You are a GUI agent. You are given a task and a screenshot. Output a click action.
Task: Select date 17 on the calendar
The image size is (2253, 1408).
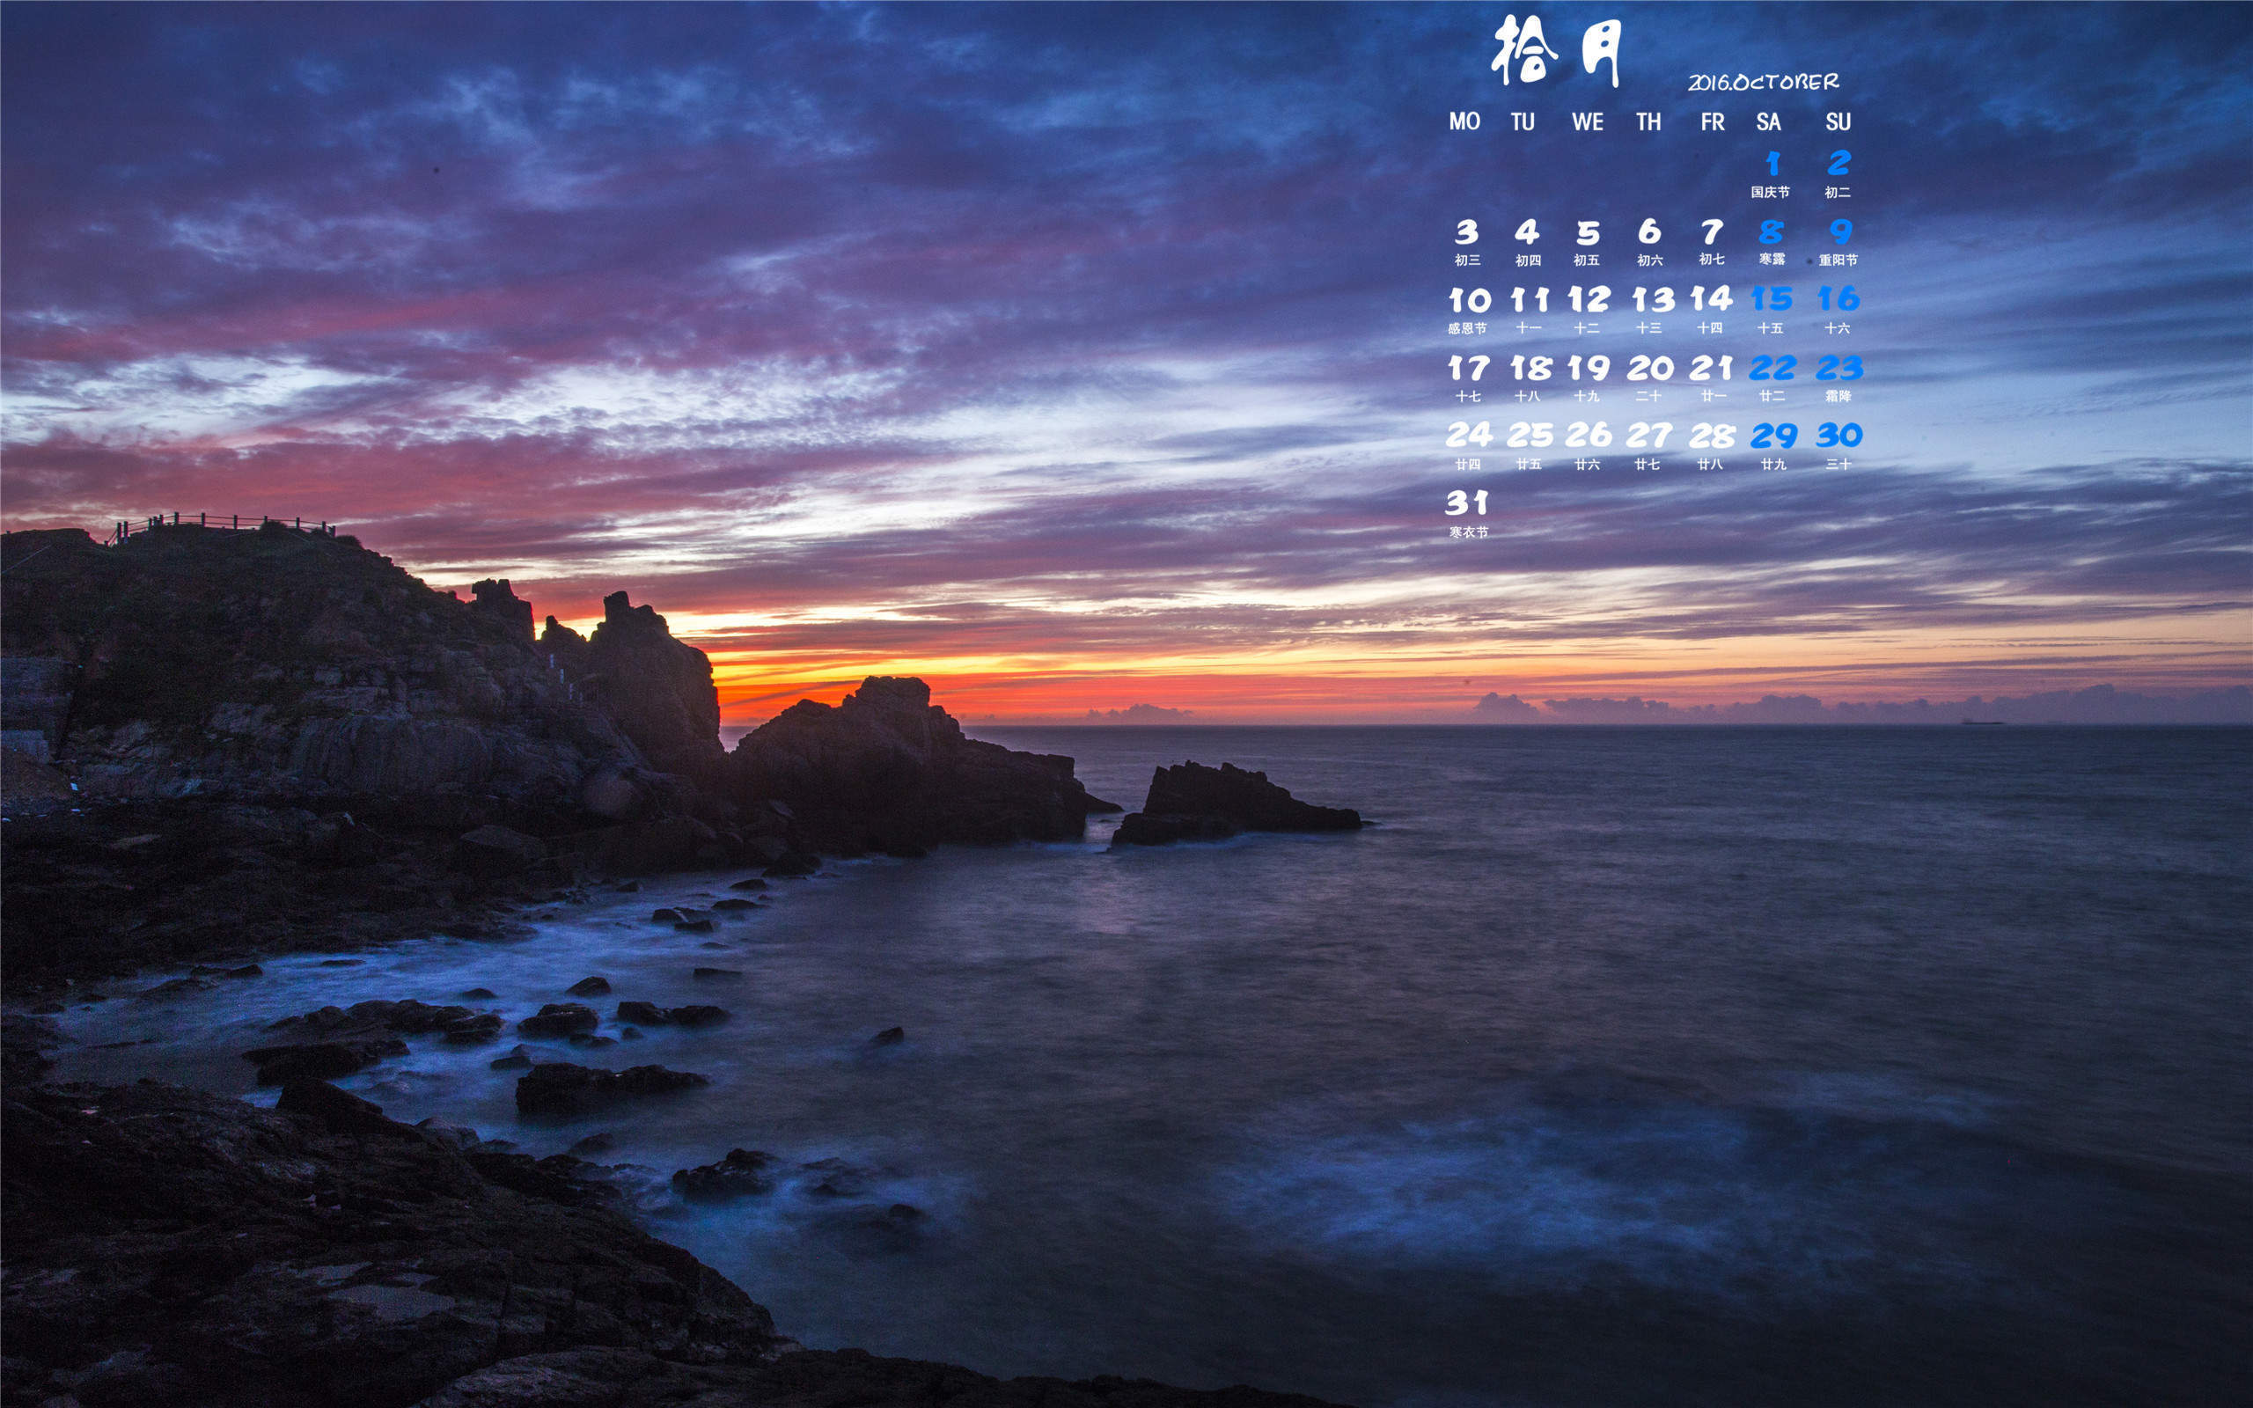click(1469, 368)
